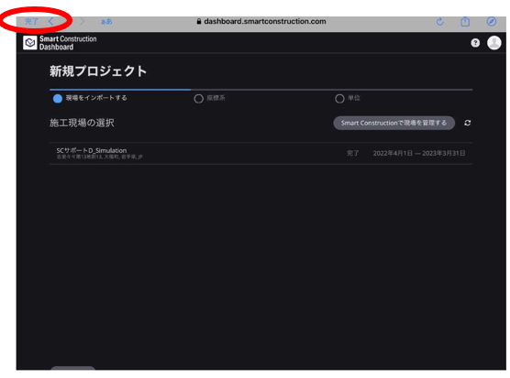Open the browser share sheet icon

(x=465, y=22)
